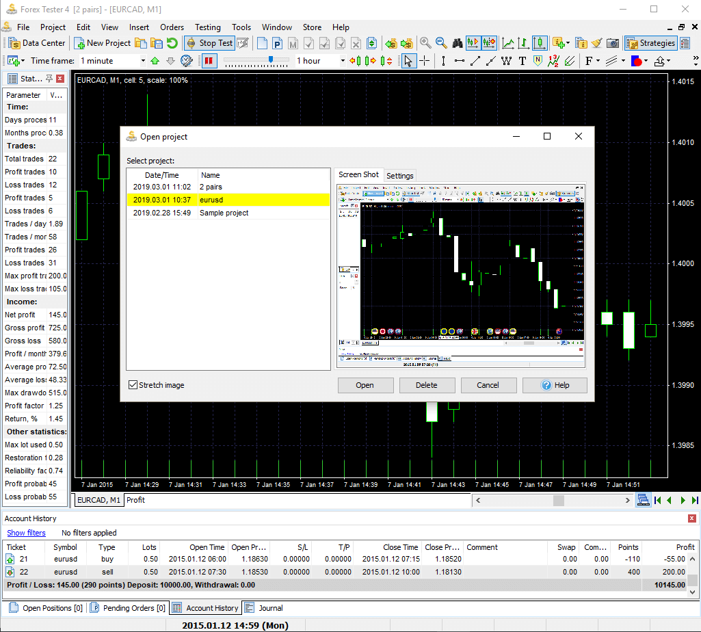Select the trend line drawing tool
The width and height of the screenshot is (701, 632).
tap(475, 61)
